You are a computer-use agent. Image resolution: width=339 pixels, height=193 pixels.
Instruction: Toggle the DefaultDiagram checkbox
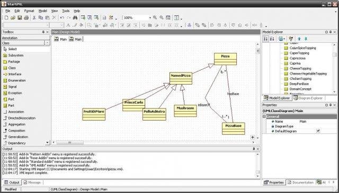pos(318,131)
